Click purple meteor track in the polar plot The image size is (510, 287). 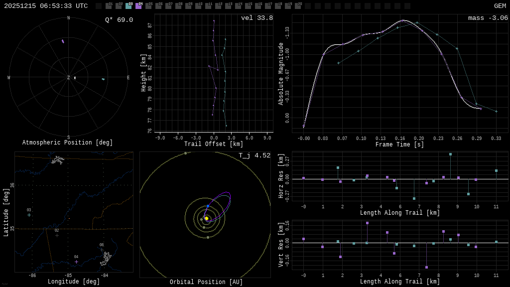(63, 41)
